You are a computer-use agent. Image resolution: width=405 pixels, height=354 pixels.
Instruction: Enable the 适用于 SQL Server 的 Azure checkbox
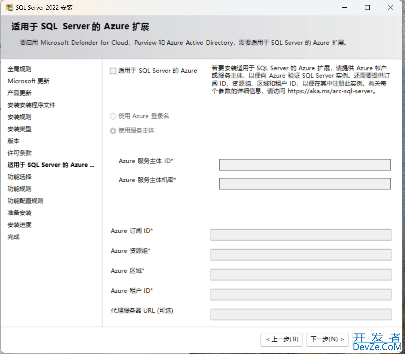click(x=113, y=71)
